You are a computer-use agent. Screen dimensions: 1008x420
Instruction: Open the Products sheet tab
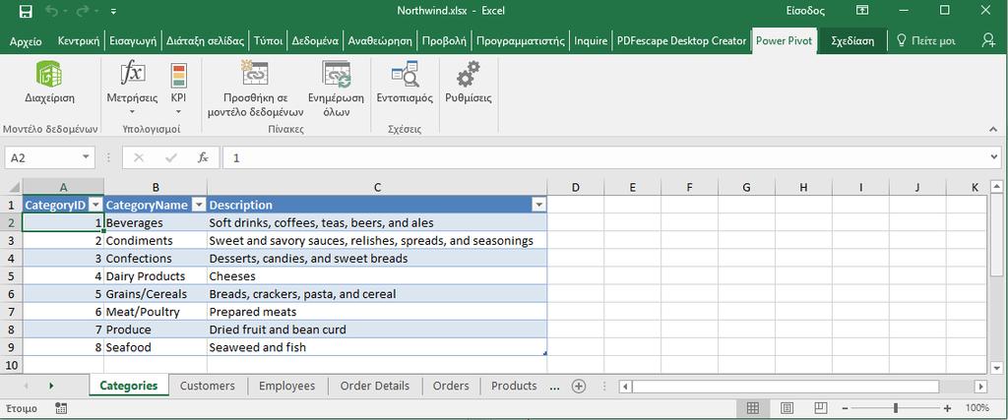[514, 386]
